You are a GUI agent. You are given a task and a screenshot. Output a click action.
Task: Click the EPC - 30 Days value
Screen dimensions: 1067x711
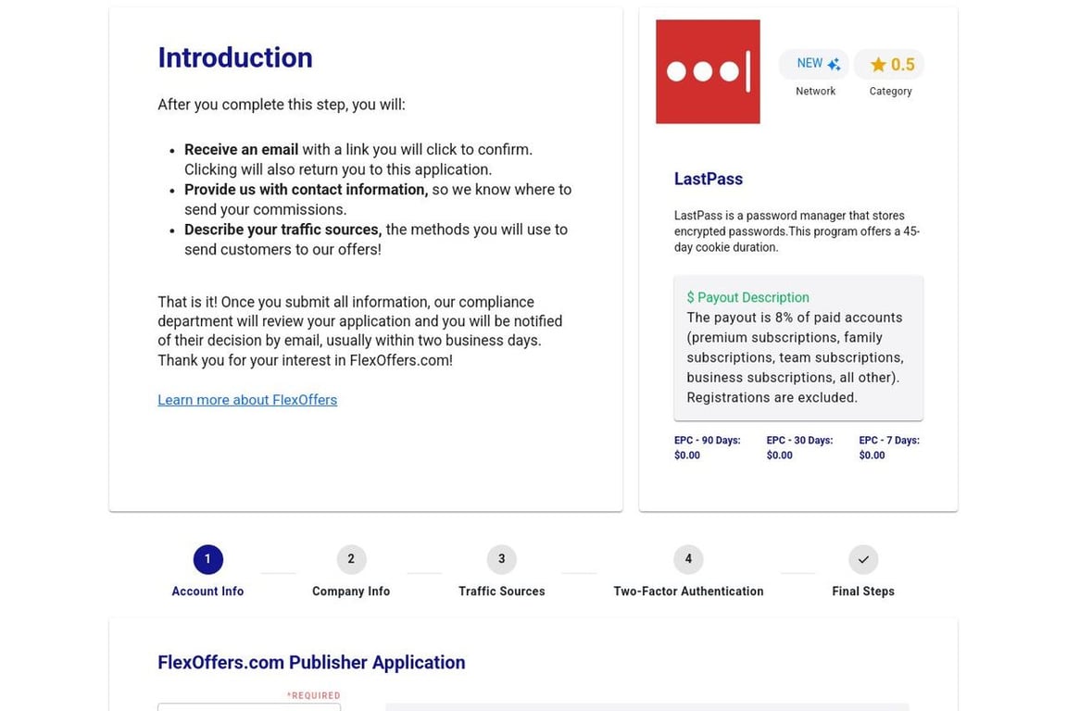pyautogui.click(x=780, y=455)
